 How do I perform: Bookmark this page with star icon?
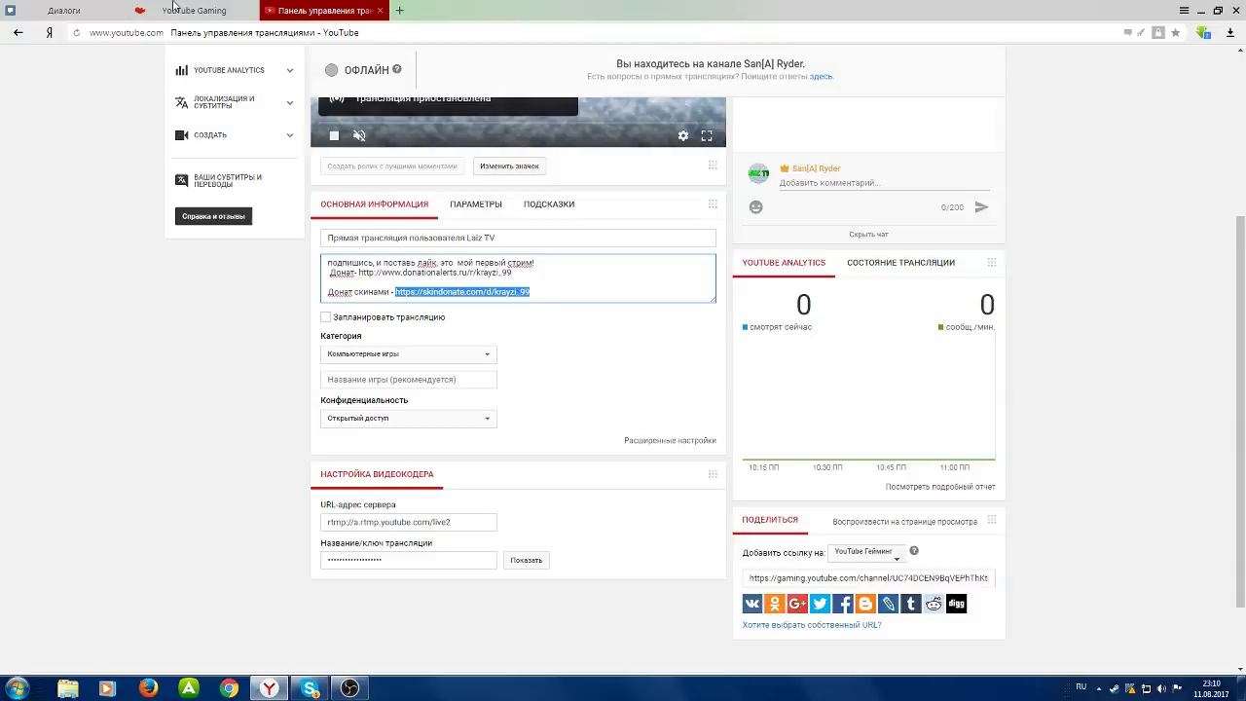1176,32
